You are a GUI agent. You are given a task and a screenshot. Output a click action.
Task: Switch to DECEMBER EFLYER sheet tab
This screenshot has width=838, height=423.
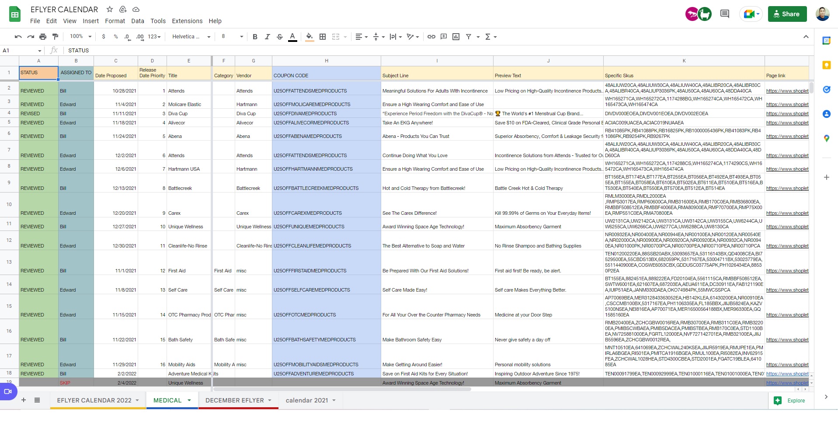click(235, 400)
